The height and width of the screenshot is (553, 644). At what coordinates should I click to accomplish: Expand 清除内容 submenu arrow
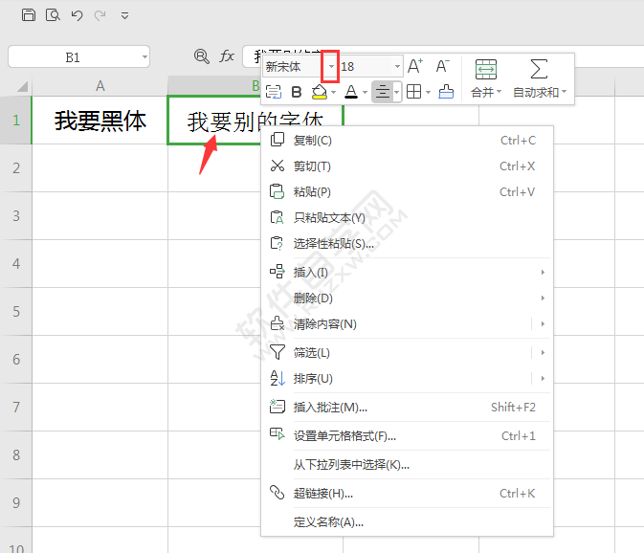coord(543,324)
